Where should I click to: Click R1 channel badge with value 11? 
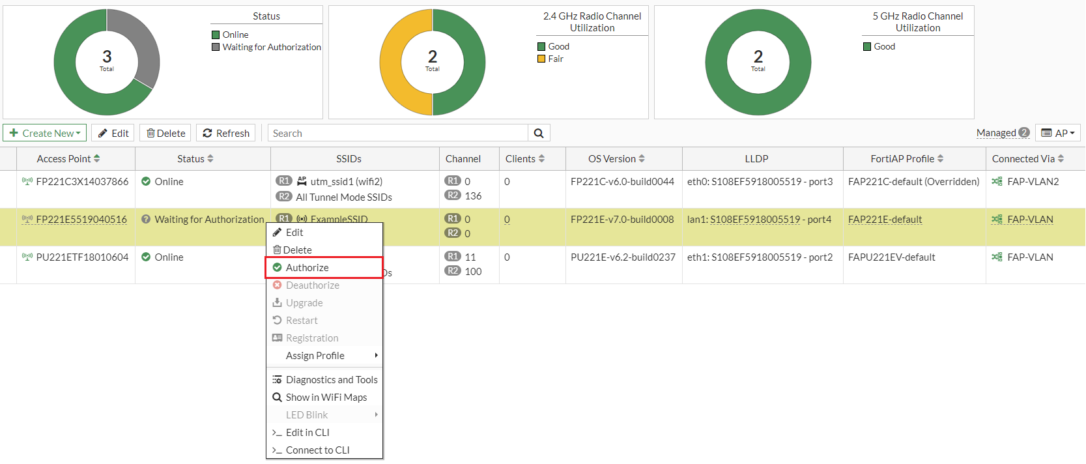pos(453,256)
